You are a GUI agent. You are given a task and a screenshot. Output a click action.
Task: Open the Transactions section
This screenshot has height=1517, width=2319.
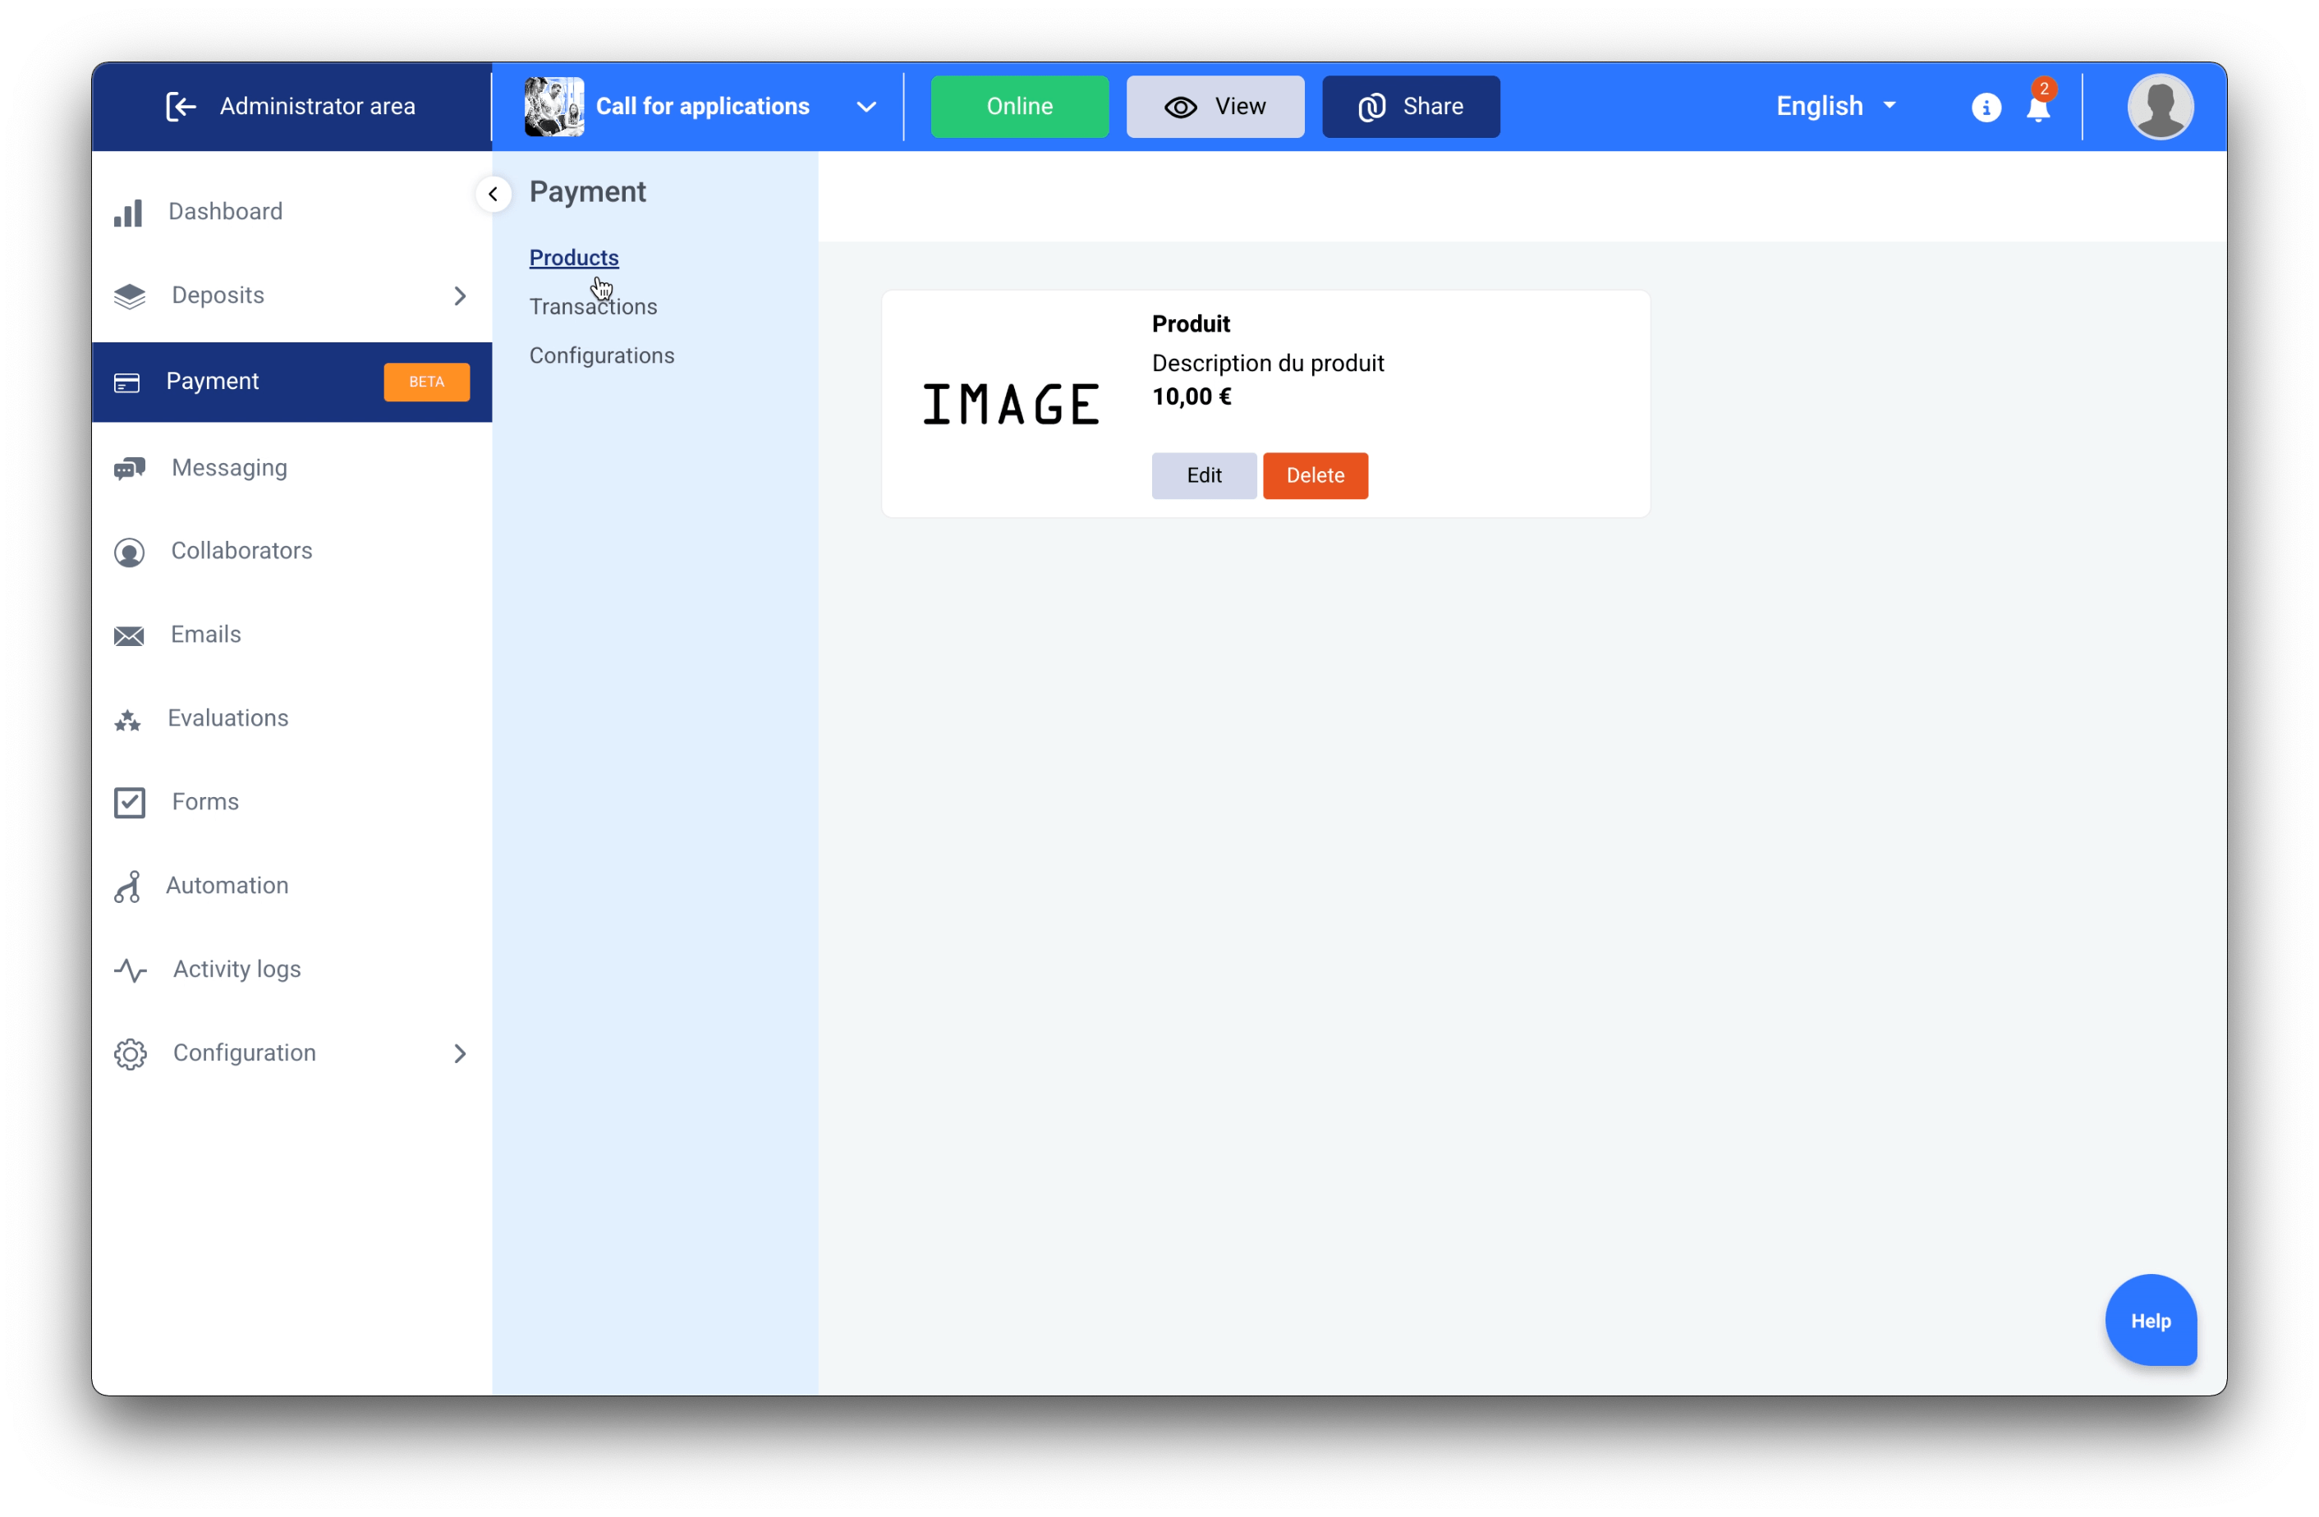pos(594,307)
